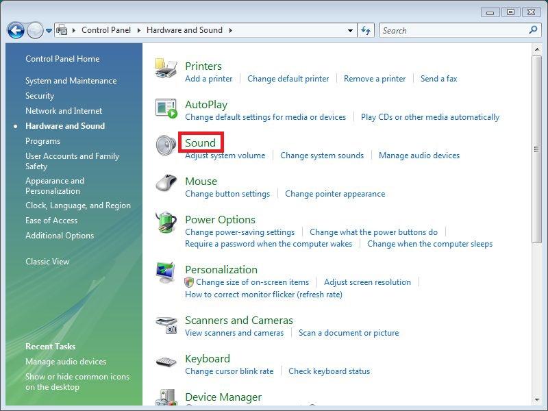Open Control Panel Home

(x=62, y=59)
